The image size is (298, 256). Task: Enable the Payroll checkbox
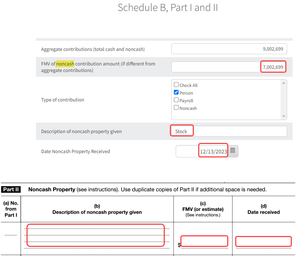click(x=176, y=100)
